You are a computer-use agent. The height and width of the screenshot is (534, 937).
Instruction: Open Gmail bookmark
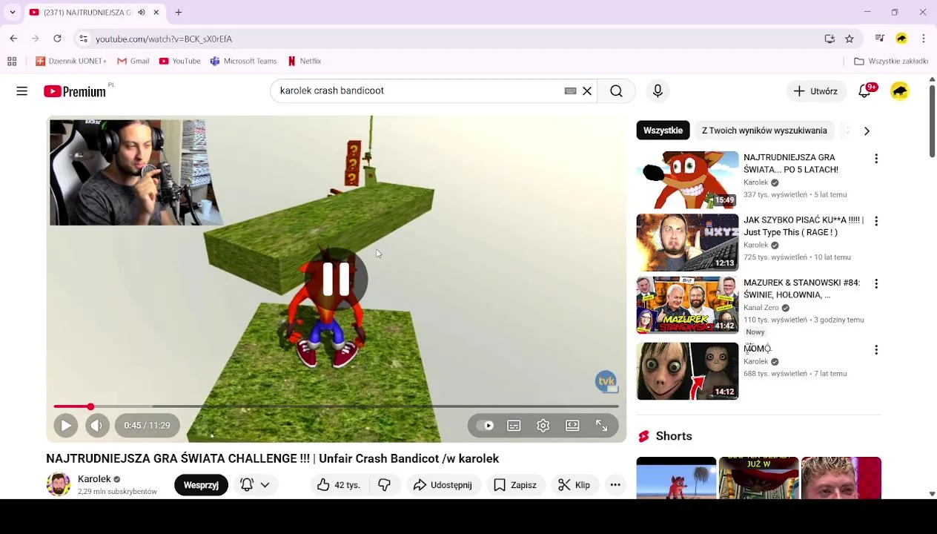point(133,61)
